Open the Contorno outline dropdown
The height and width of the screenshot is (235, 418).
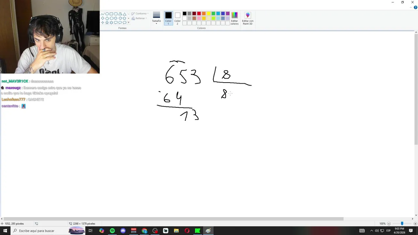tap(140, 14)
